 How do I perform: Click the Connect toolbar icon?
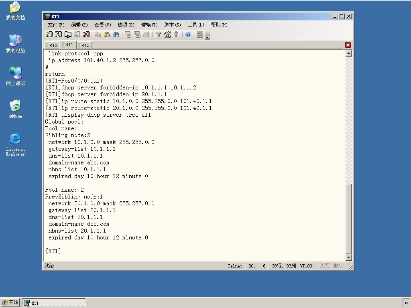(49, 34)
